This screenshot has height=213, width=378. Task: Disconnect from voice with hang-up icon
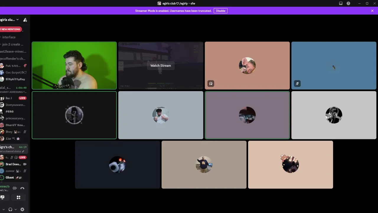(22, 188)
